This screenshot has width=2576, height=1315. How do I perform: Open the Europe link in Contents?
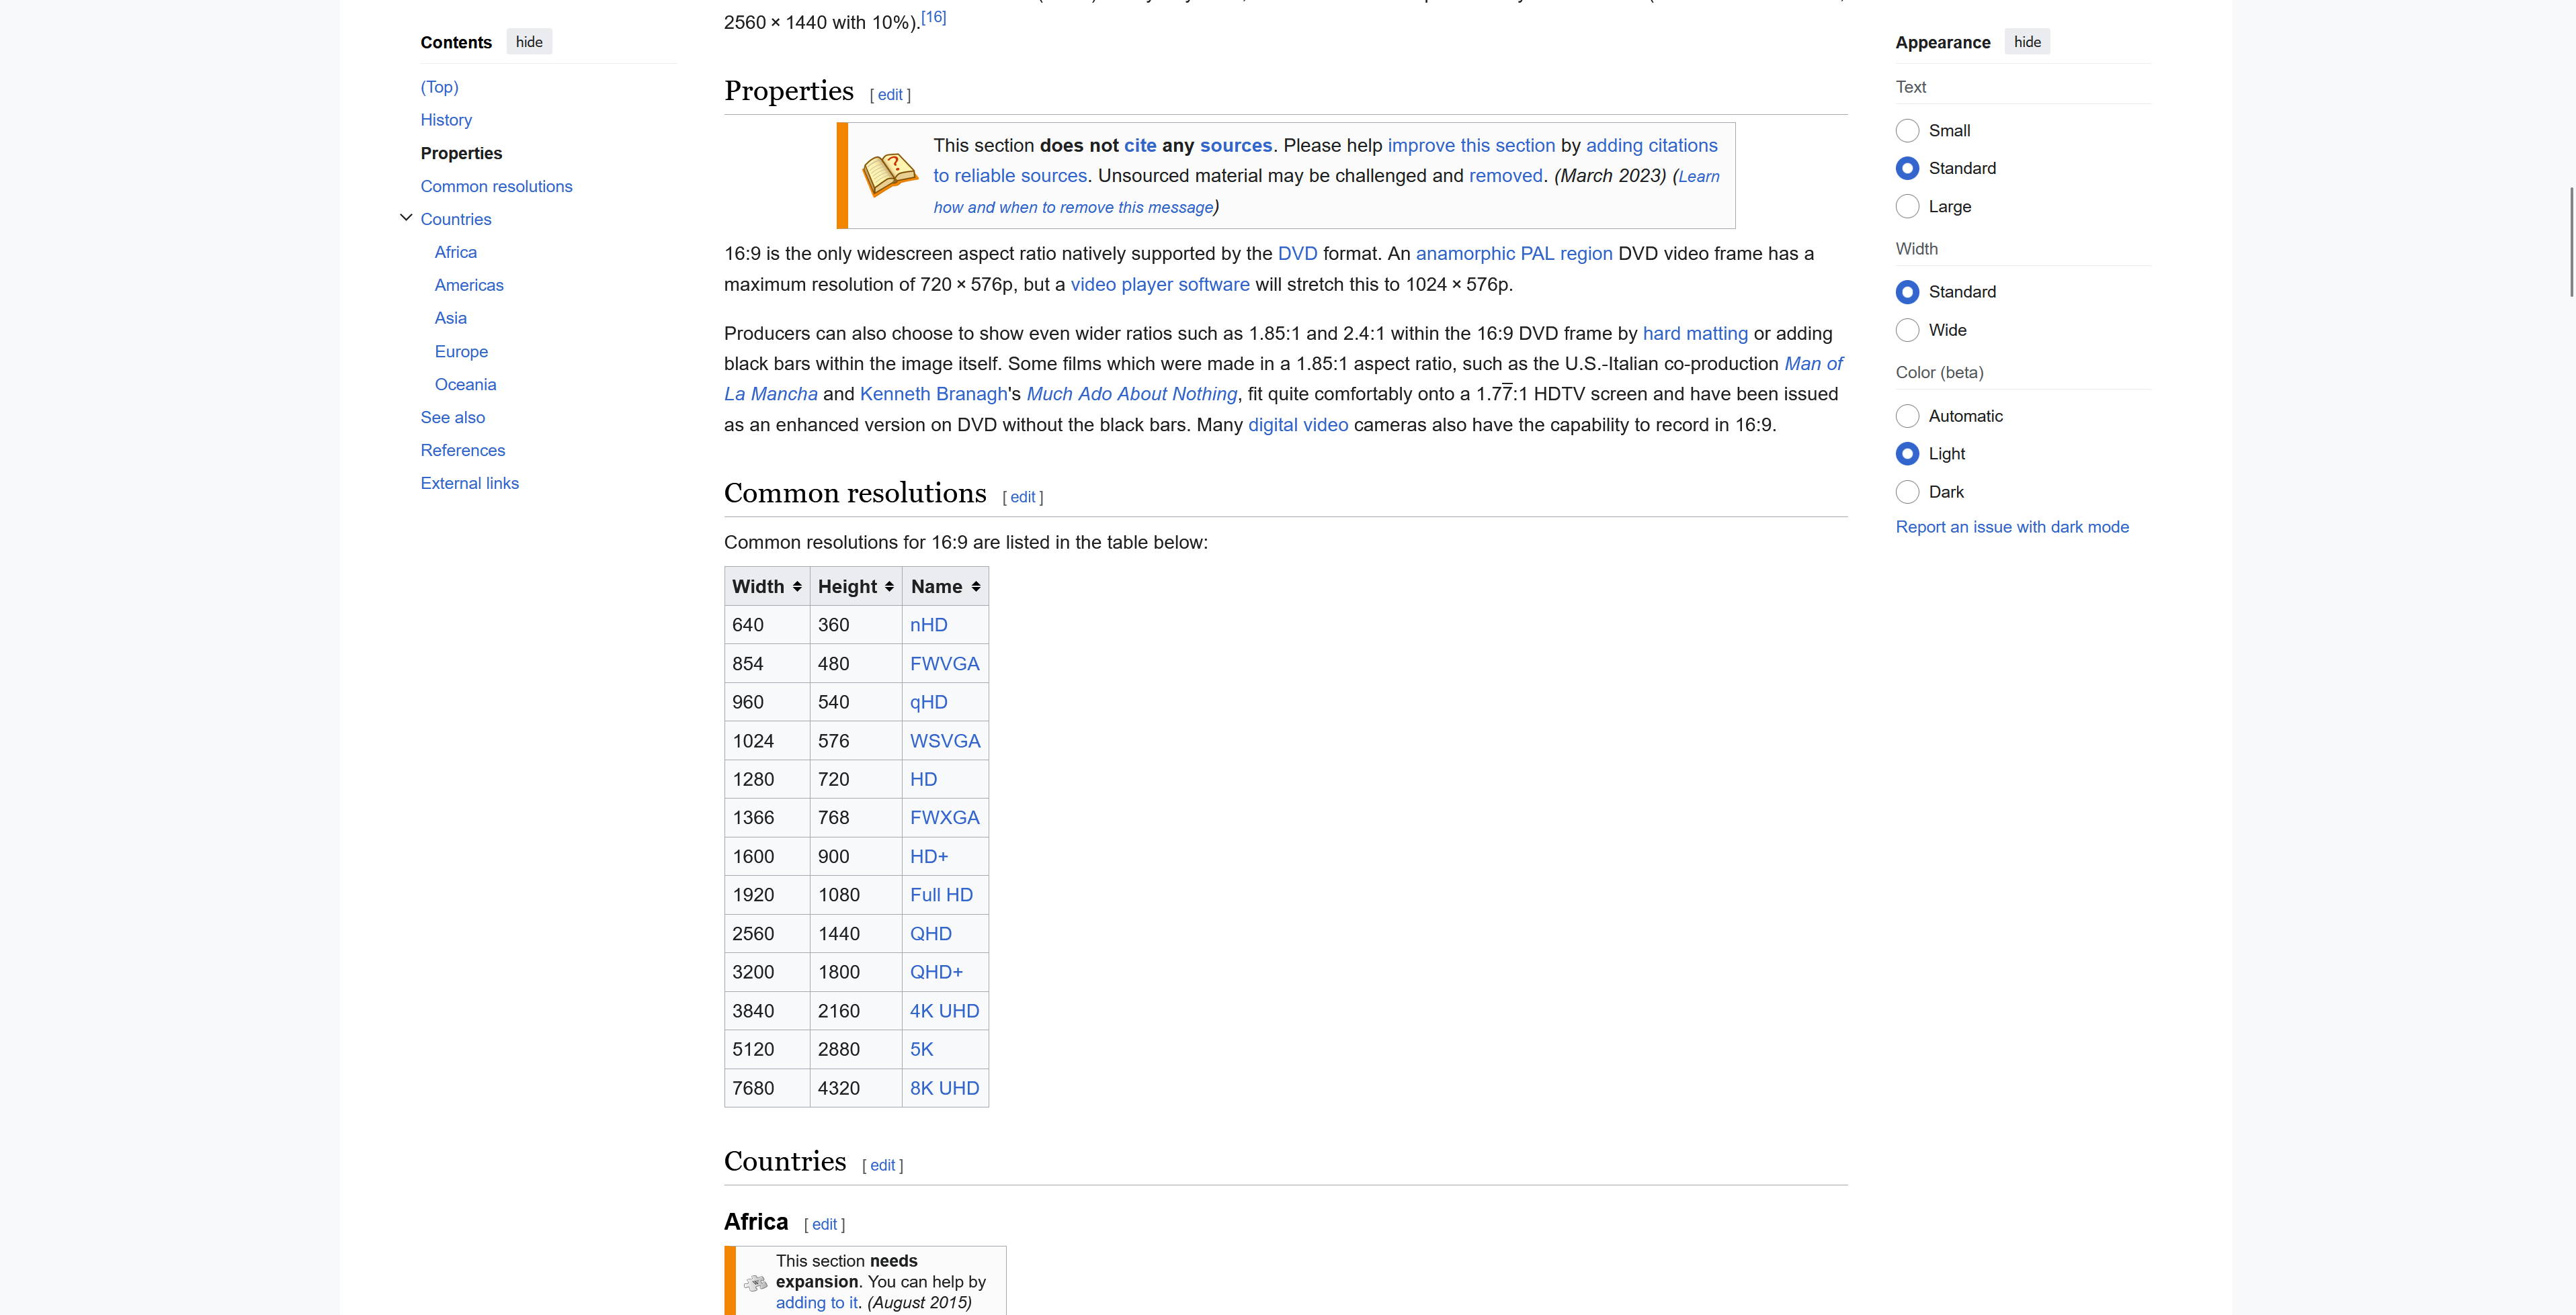(x=461, y=351)
